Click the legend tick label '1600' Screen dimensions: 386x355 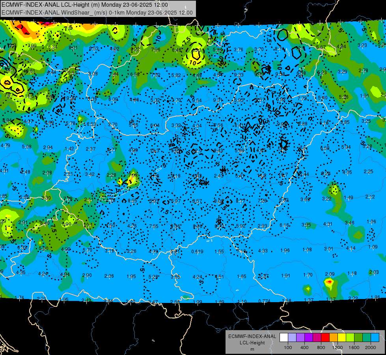pos(354,348)
